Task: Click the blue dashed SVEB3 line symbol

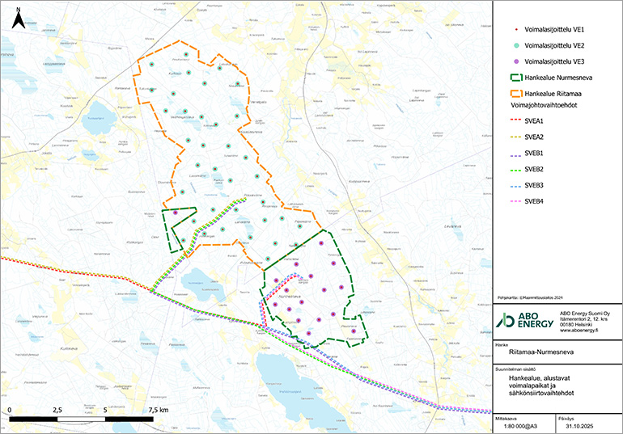Action: coord(509,185)
